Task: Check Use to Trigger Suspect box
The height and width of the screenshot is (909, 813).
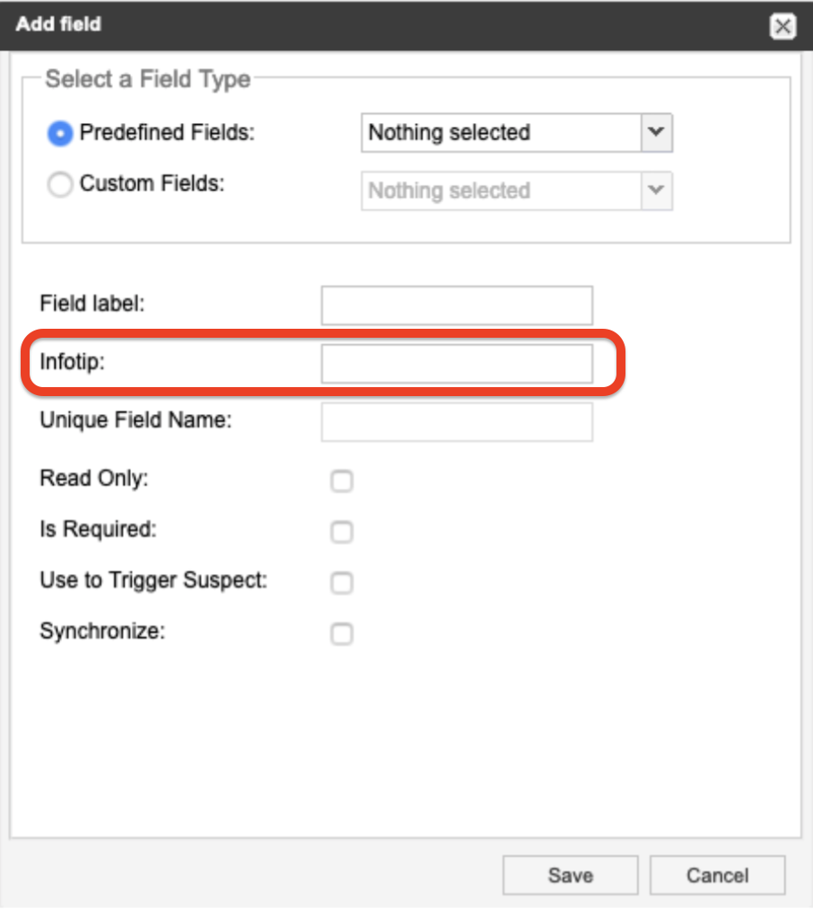Action: click(x=342, y=583)
